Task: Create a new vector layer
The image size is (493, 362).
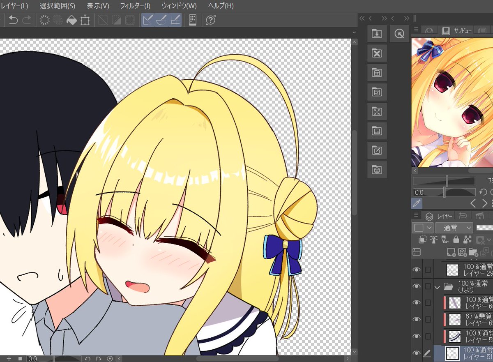Action: [x=462, y=252]
